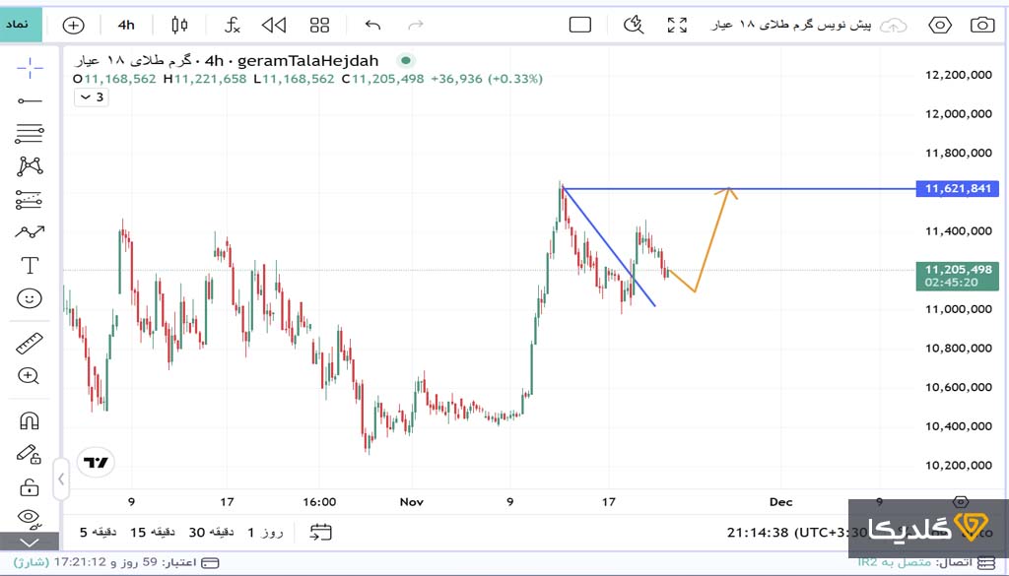Expand the collapsed indicators legend showing 3
Screen dimensions: 1009x576
92,96
